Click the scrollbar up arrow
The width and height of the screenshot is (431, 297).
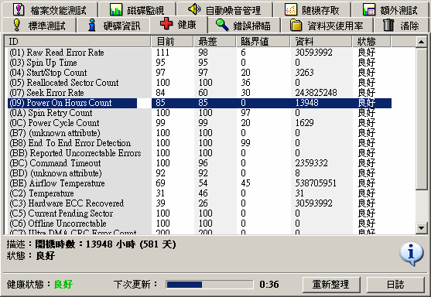pos(422,42)
